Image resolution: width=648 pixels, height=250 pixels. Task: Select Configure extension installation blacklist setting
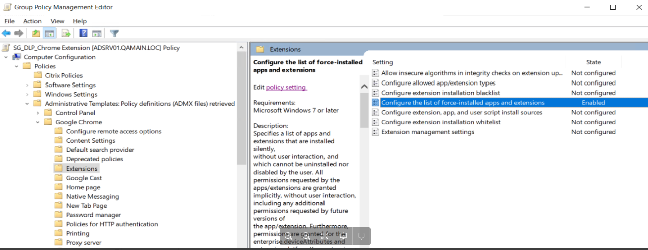(x=440, y=93)
